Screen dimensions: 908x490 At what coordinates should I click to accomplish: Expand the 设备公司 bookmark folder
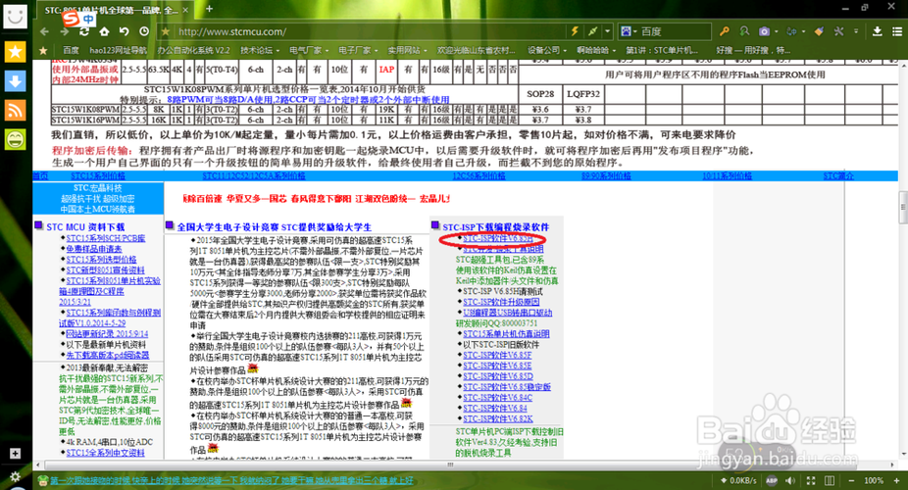coord(547,50)
